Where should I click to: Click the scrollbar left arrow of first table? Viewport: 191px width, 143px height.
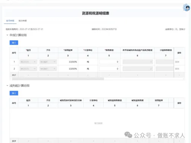[11, 79]
